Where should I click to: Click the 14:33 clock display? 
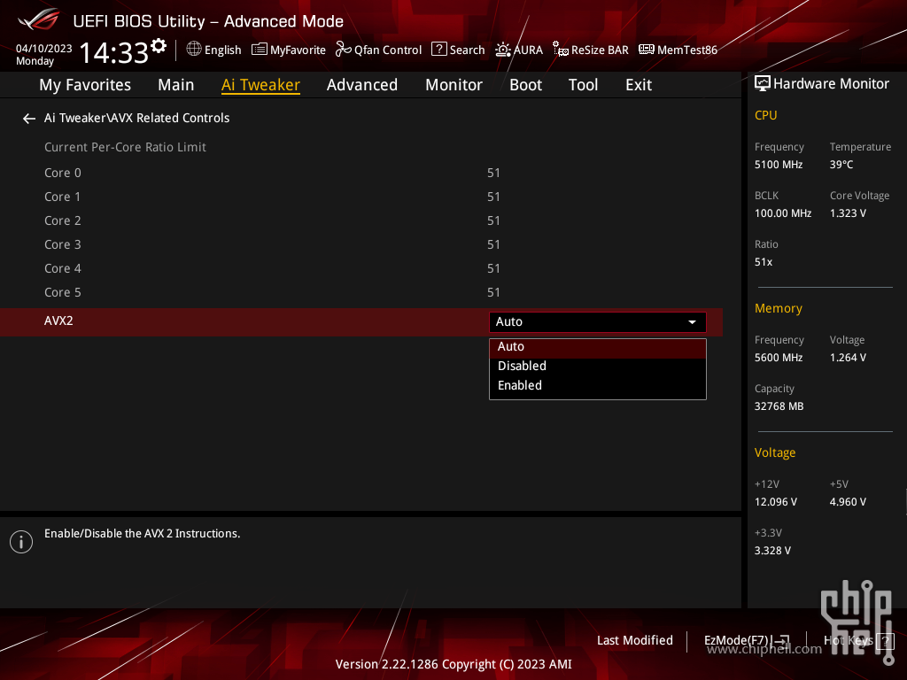[x=113, y=52]
